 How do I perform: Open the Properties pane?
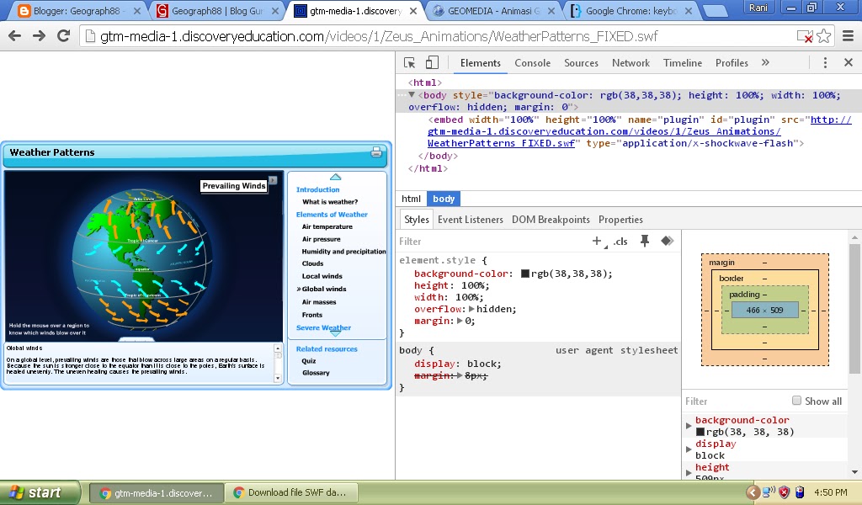[620, 220]
